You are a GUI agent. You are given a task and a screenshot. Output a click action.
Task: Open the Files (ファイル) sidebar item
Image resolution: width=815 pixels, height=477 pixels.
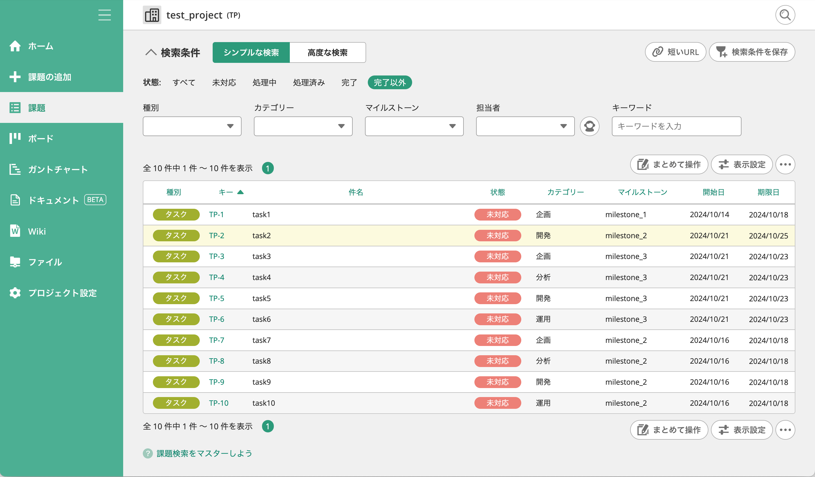(45, 262)
